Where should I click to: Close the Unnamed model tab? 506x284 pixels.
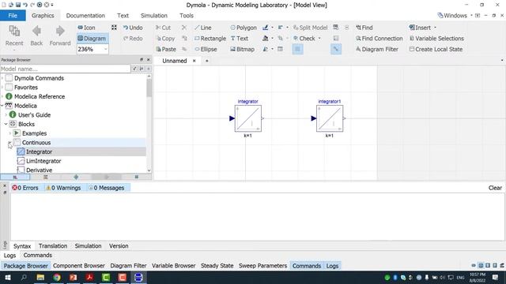194,61
